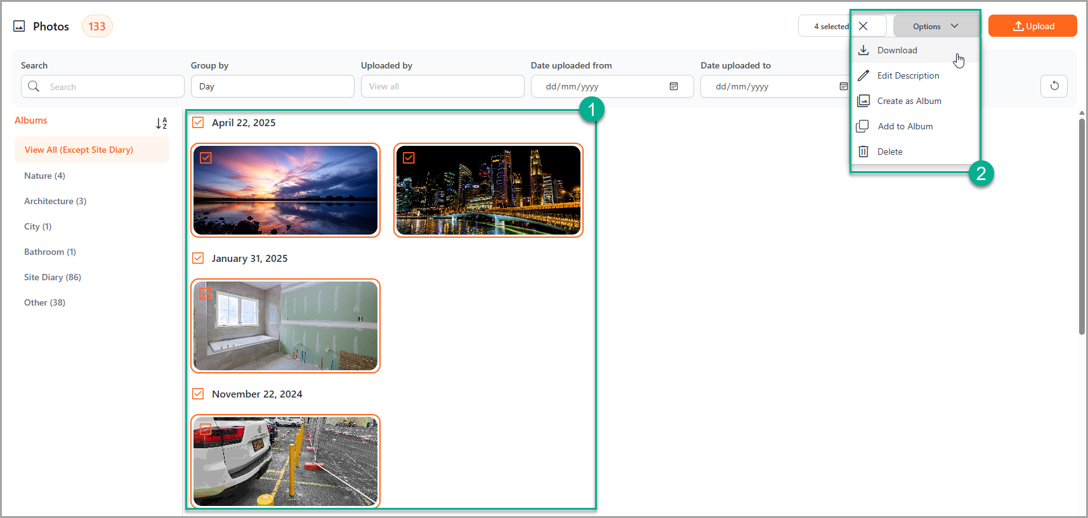Toggle the November 22, 2024 group checkbox
The height and width of the screenshot is (518, 1088).
199,394
